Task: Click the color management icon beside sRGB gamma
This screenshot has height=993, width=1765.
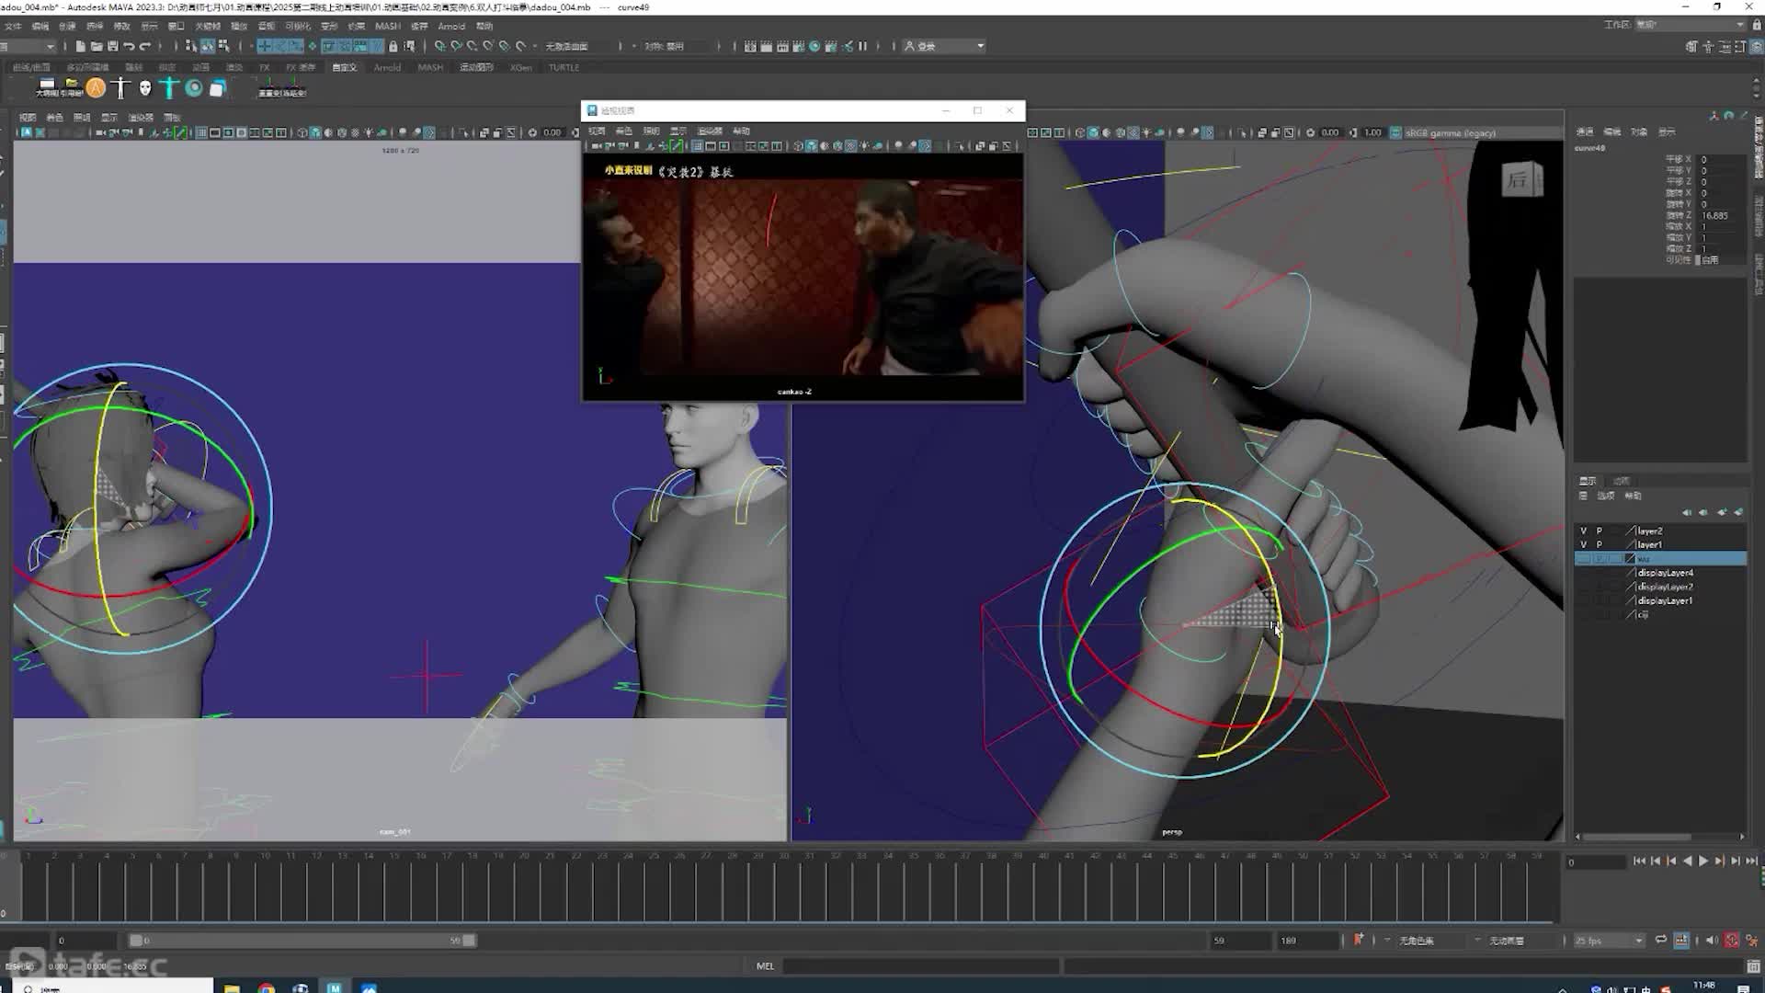Action: (x=1395, y=132)
